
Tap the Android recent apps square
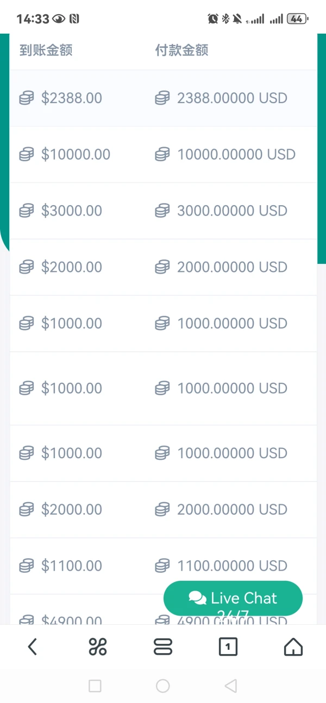(x=95, y=686)
